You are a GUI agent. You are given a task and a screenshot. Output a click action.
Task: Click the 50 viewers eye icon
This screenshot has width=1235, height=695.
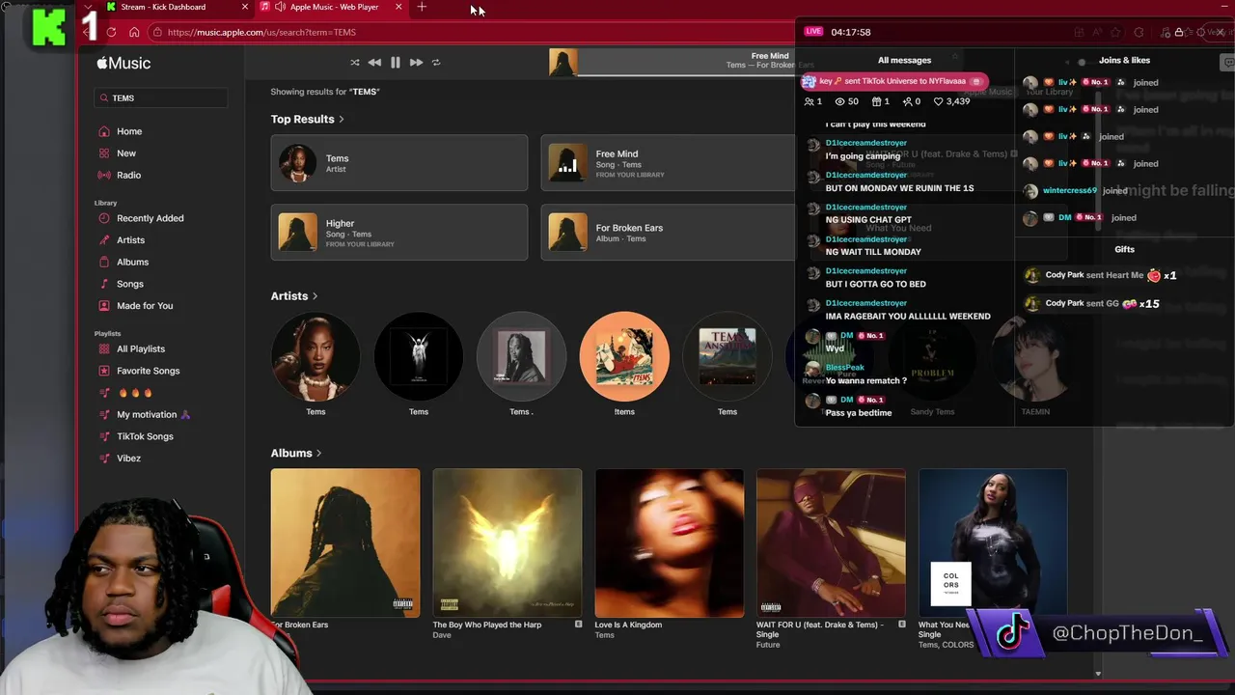coord(839,101)
